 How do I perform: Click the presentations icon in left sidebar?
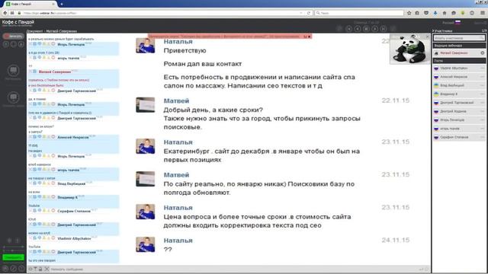[13, 71]
